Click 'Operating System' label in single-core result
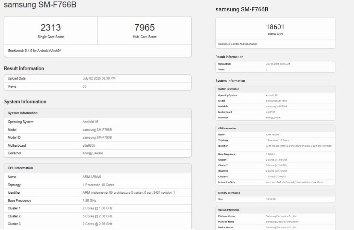 [x=20, y=122]
